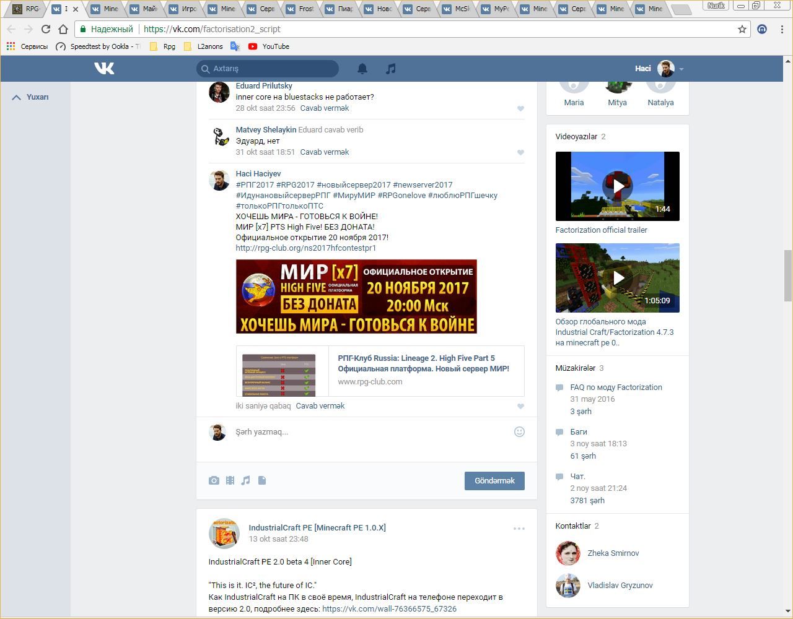Focus the Axtarış search field

(268, 69)
